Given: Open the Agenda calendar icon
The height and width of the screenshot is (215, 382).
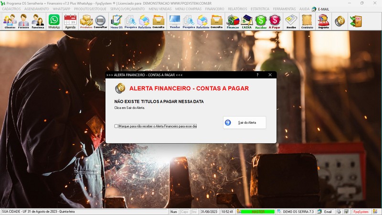Looking at the screenshot, I should coord(70,21).
